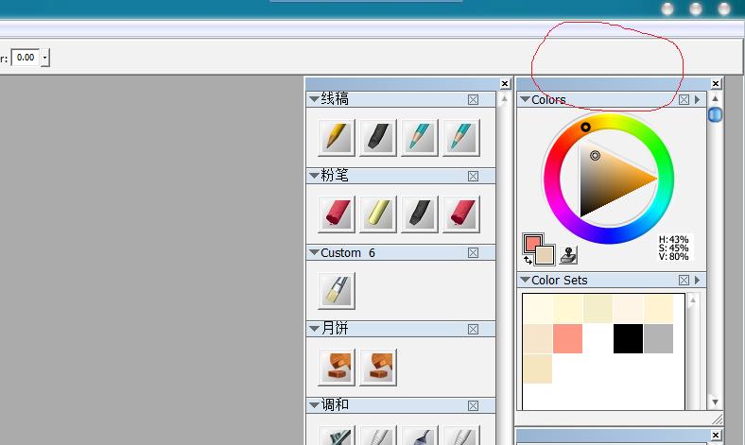Pick the pale olive swatch in top row
745x445 pixels.
click(598, 309)
